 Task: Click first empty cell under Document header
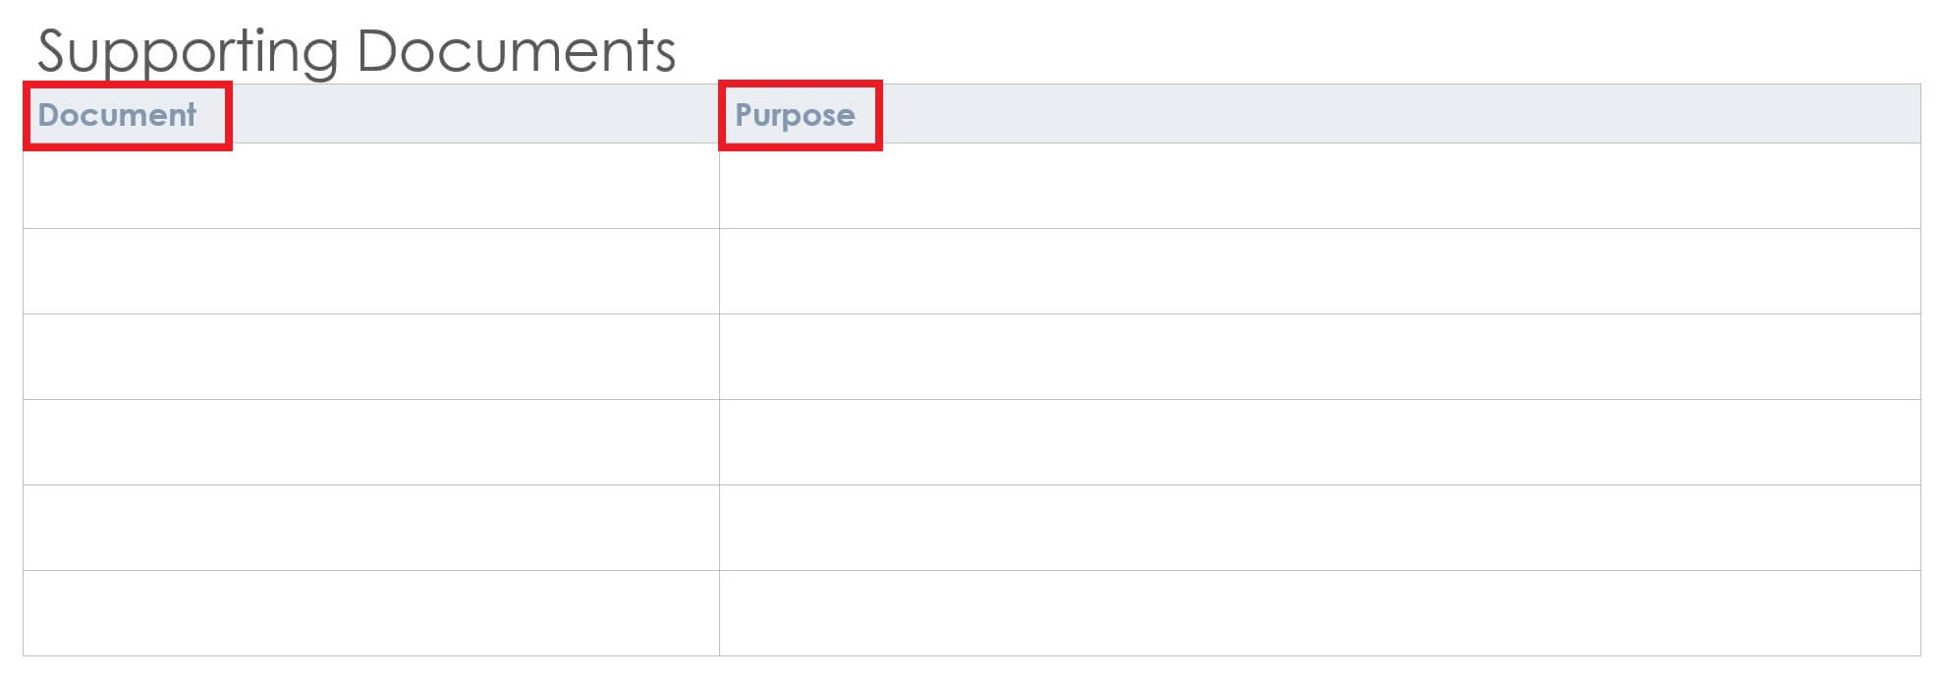tap(371, 186)
